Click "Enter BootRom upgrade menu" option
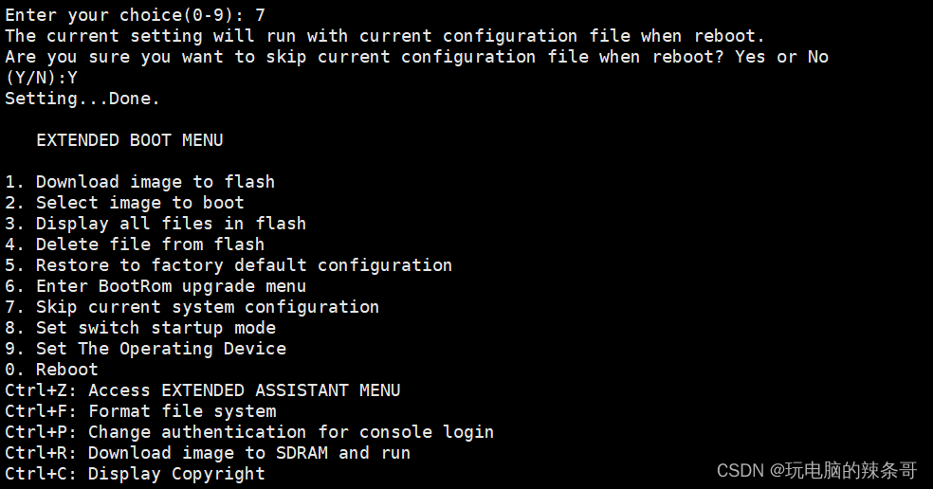Viewport: 933px width, 489px height. click(155, 286)
